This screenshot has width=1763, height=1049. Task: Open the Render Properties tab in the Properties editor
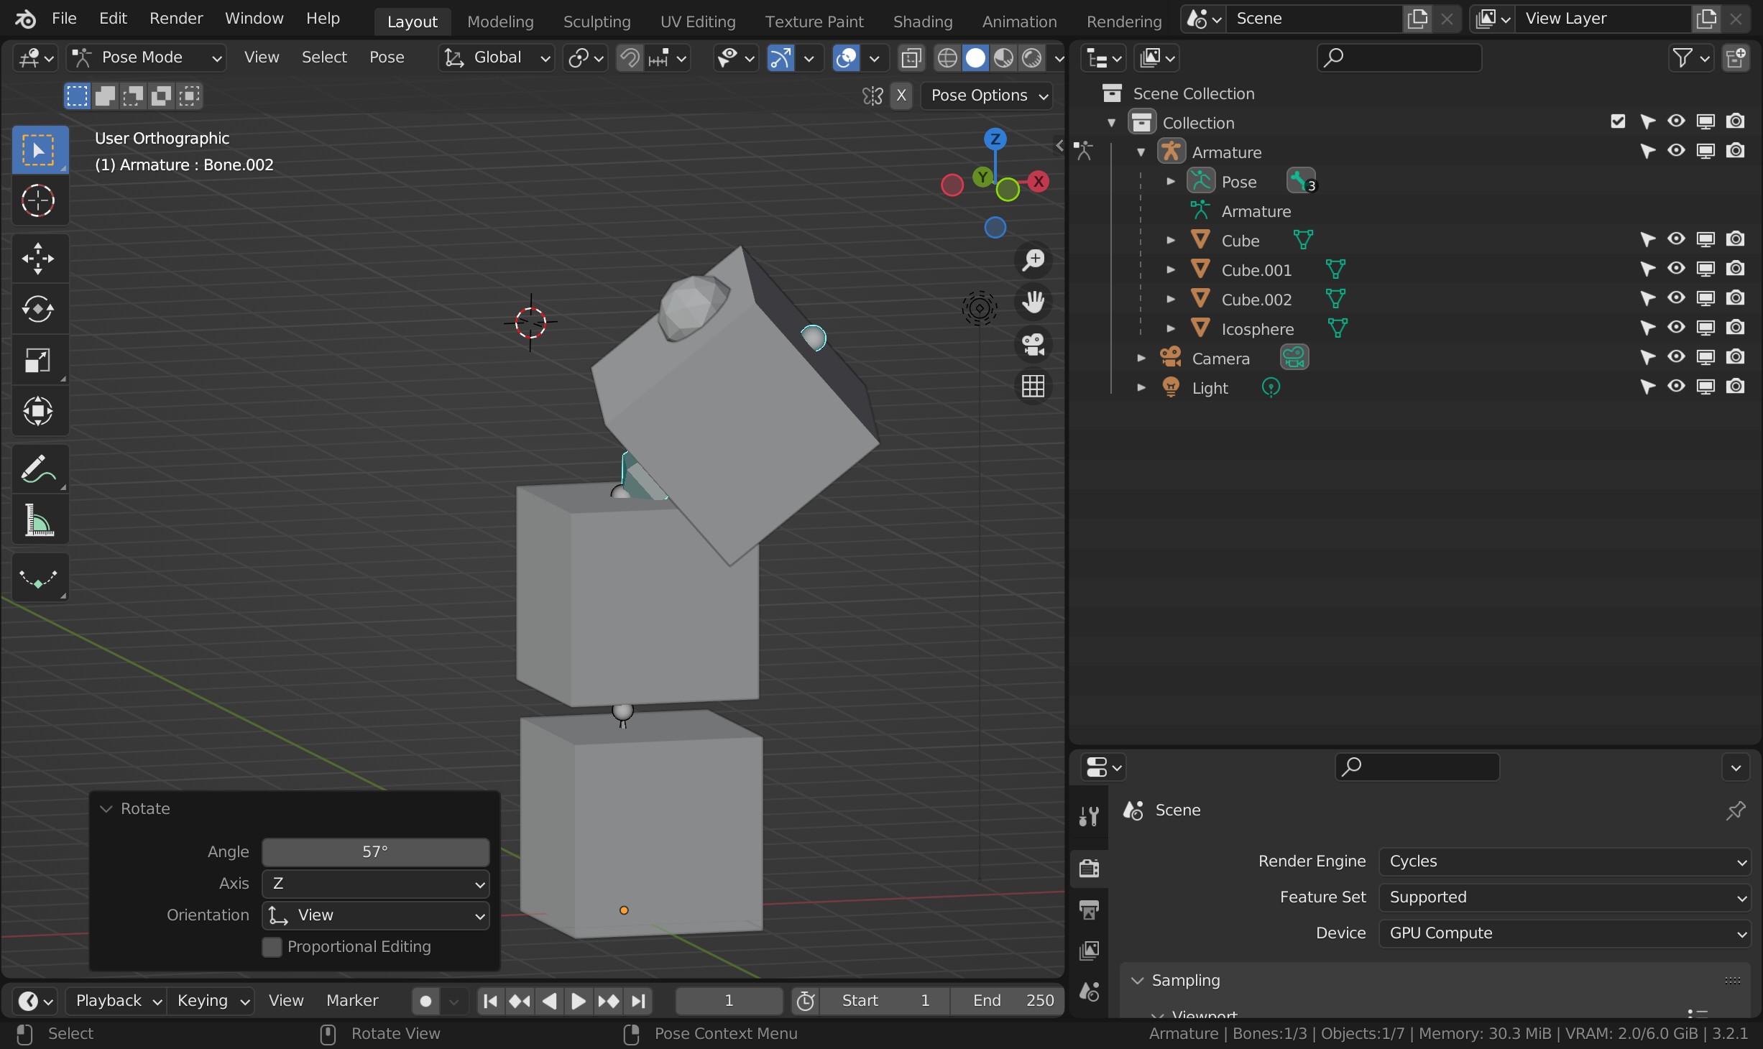point(1089,868)
